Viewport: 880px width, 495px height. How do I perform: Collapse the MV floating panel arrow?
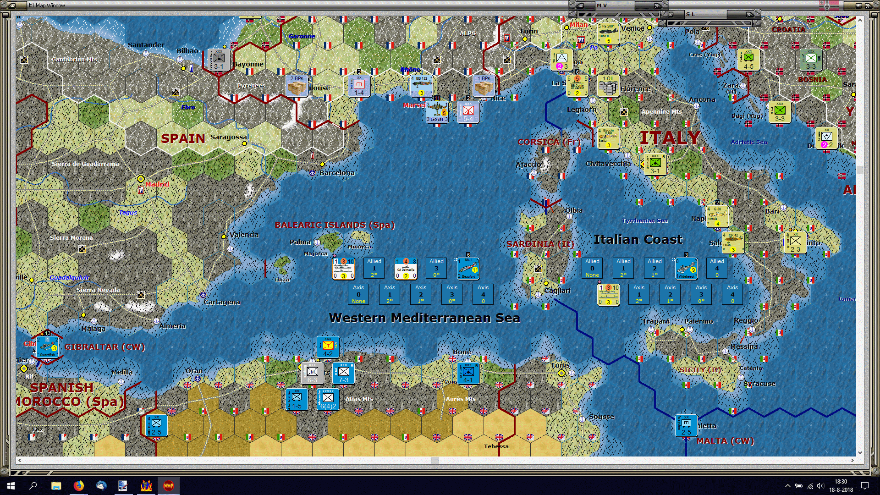tap(580, 5)
